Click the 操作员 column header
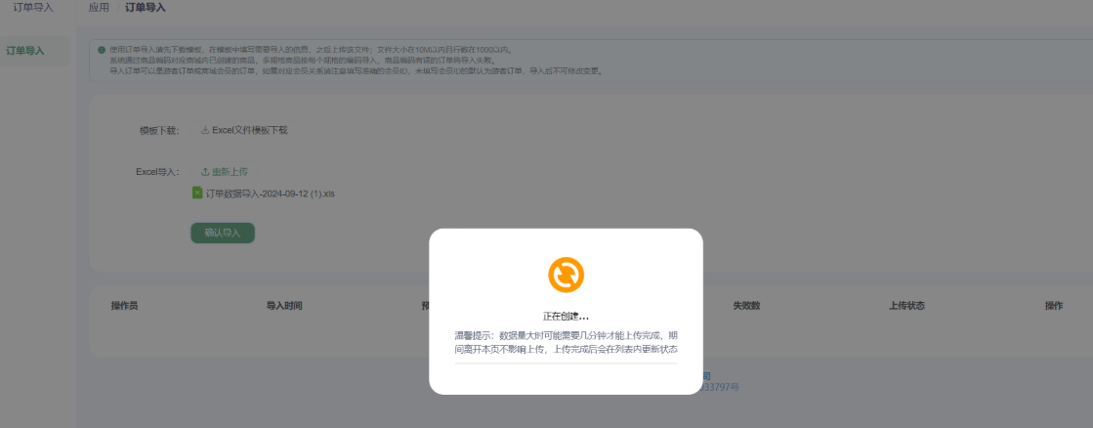 pos(125,306)
